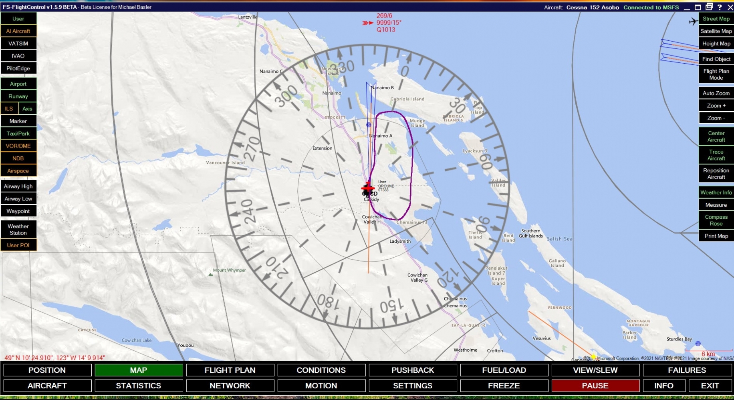Switch to Satellite Map view
The height and width of the screenshot is (400, 734).
pyautogui.click(x=716, y=31)
